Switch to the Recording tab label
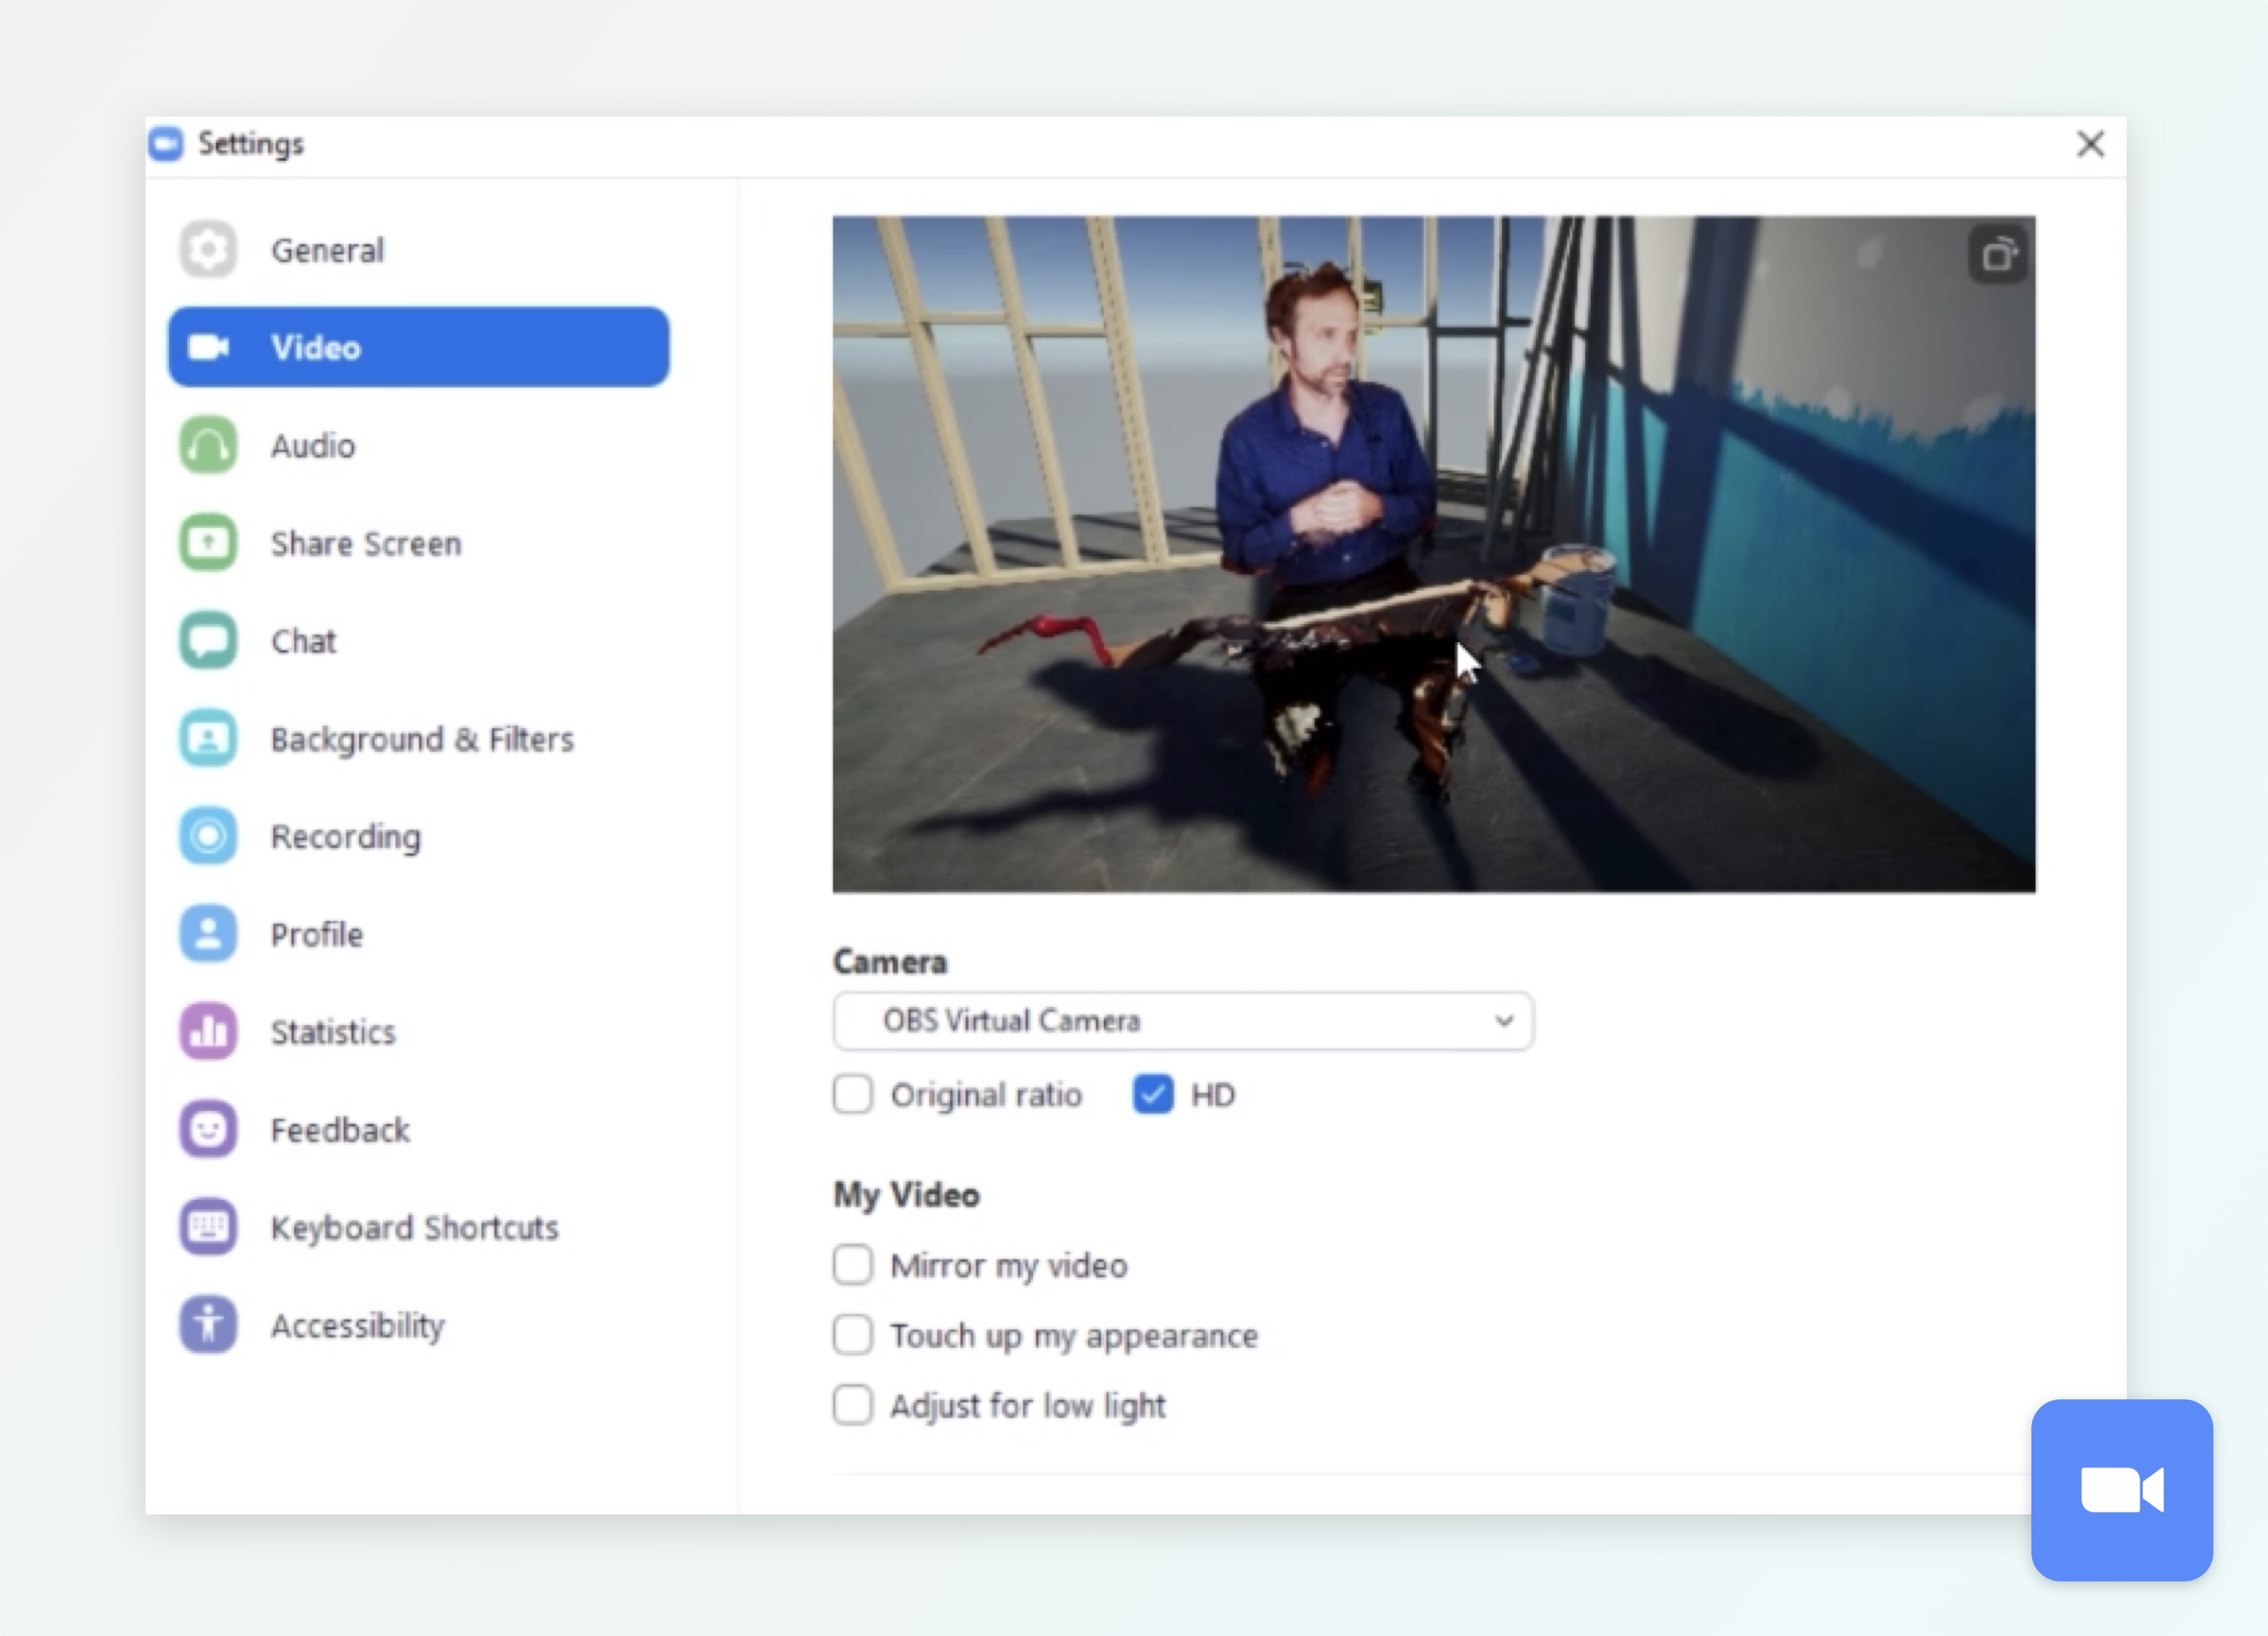2268x1636 pixels. point(346,837)
